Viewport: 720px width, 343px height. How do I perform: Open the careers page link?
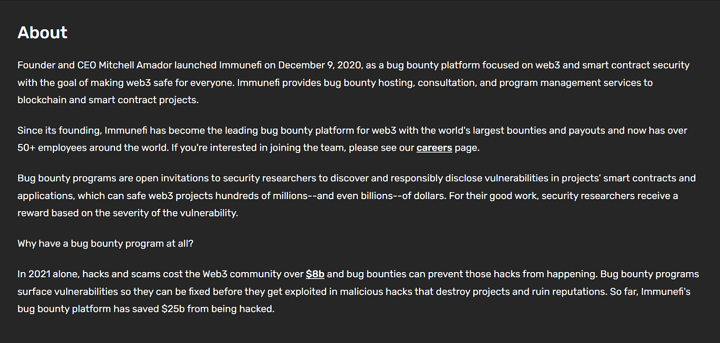pyautogui.click(x=434, y=148)
